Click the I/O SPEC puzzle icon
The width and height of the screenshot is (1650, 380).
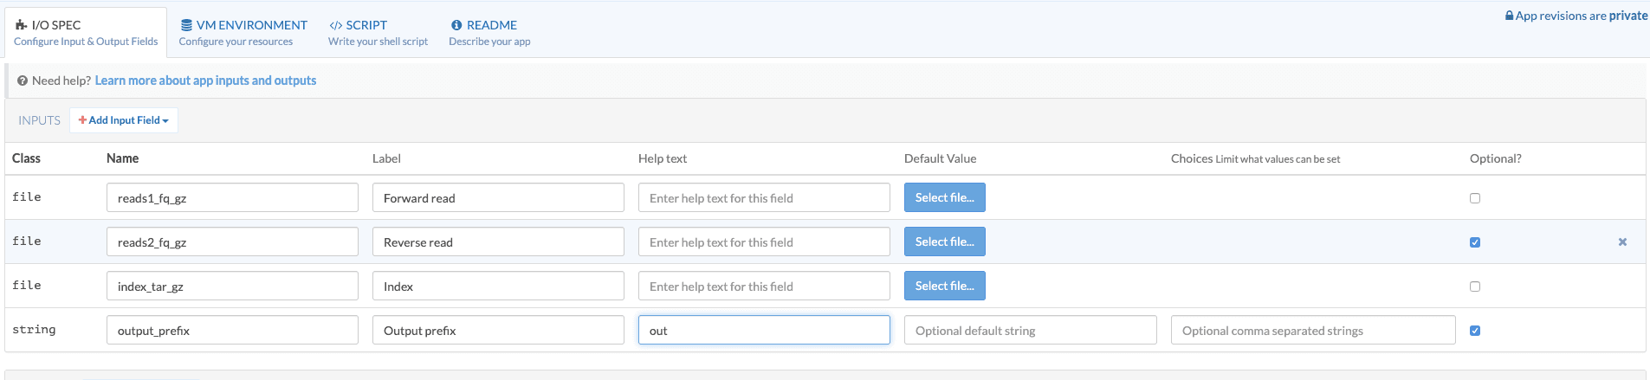pos(21,25)
